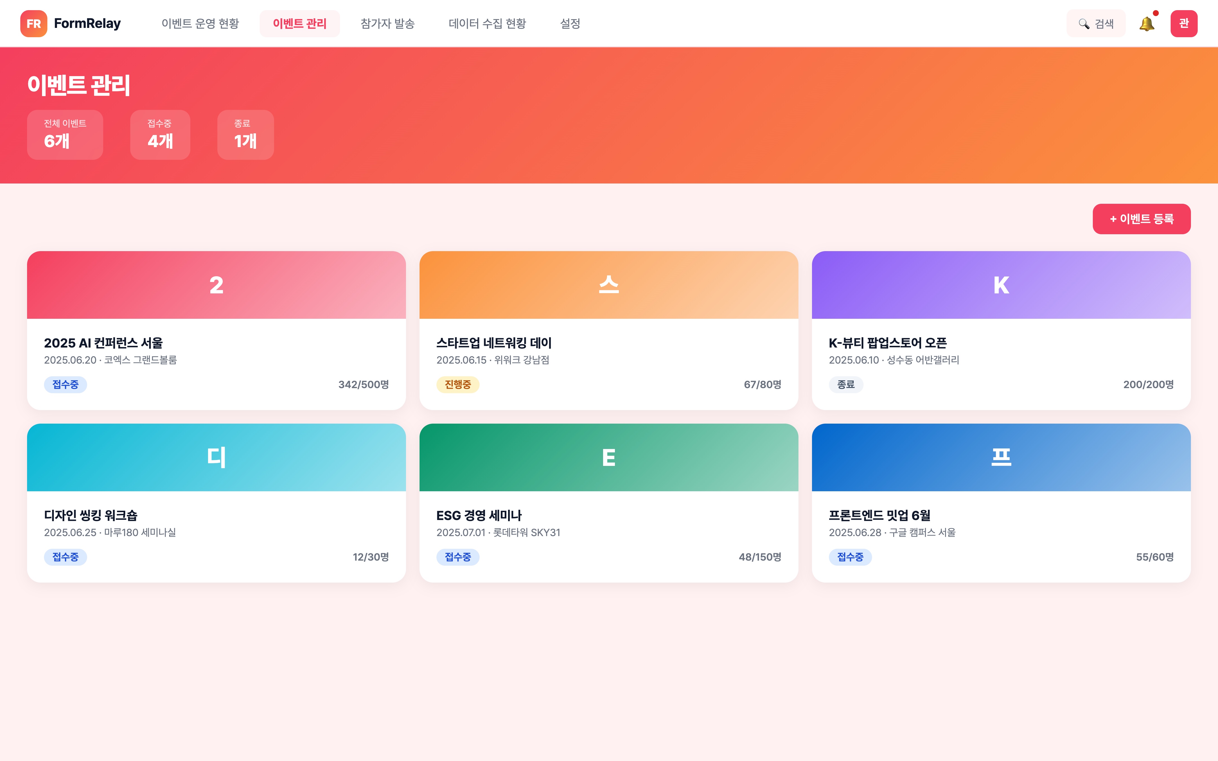View notifications via the bell icon

coord(1148,23)
